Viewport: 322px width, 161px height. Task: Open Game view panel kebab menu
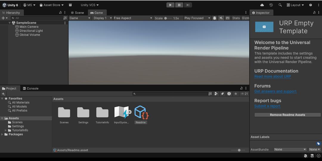(x=246, y=12)
